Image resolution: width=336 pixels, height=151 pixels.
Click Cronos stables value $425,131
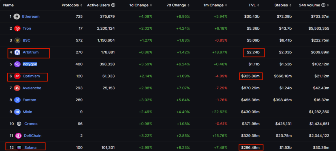click(283, 124)
